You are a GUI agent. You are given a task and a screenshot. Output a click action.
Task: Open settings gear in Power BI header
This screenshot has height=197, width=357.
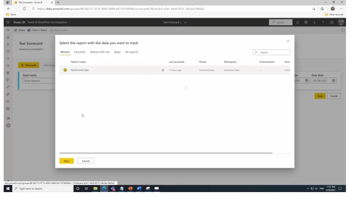point(306,22)
